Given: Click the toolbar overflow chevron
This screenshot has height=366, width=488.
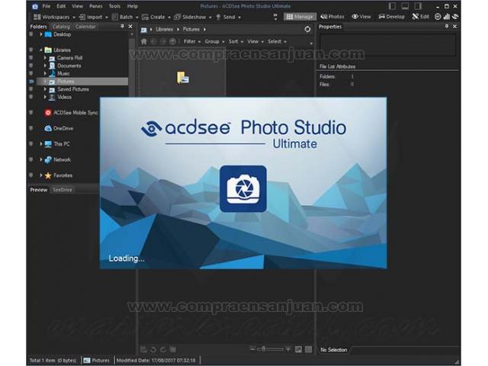Looking at the screenshot, I should 275,17.
